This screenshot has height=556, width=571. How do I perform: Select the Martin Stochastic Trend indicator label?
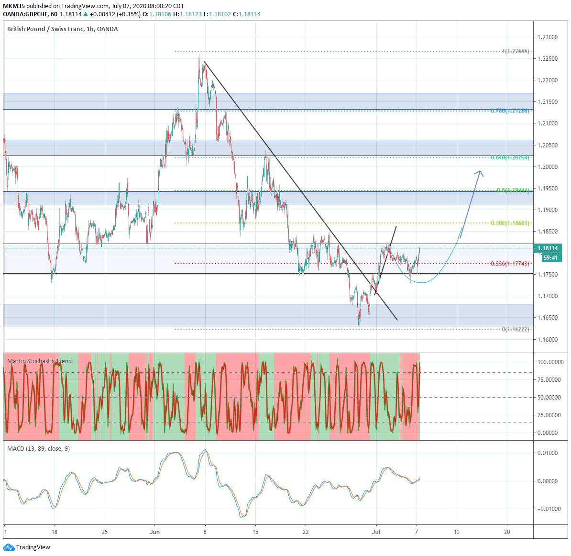pyautogui.click(x=39, y=361)
